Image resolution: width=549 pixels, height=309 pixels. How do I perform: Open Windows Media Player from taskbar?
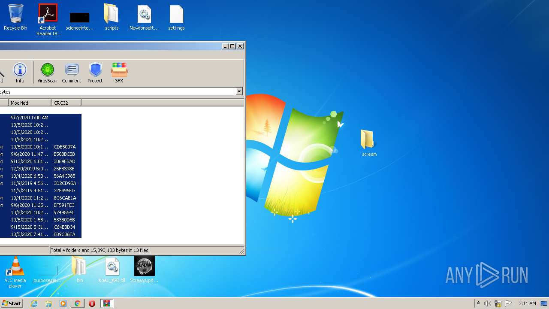[x=63, y=303]
